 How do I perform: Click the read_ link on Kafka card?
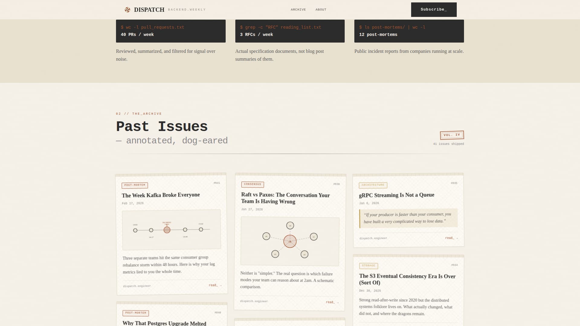tap(215, 285)
